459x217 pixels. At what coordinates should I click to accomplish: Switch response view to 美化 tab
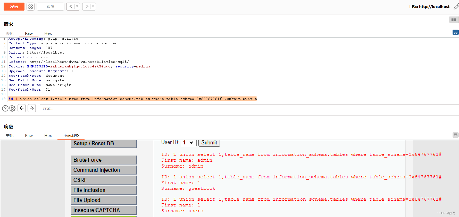10,136
